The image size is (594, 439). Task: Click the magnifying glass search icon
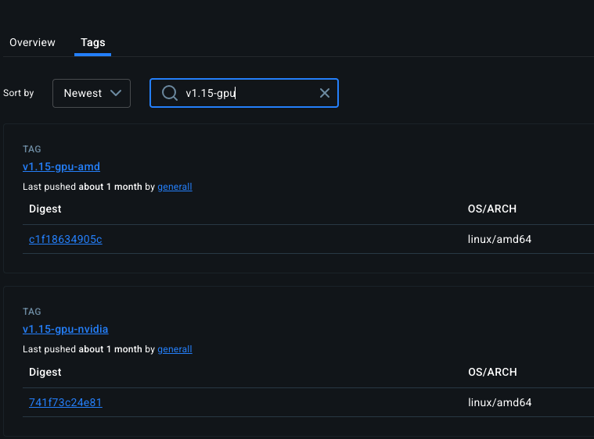click(x=170, y=94)
